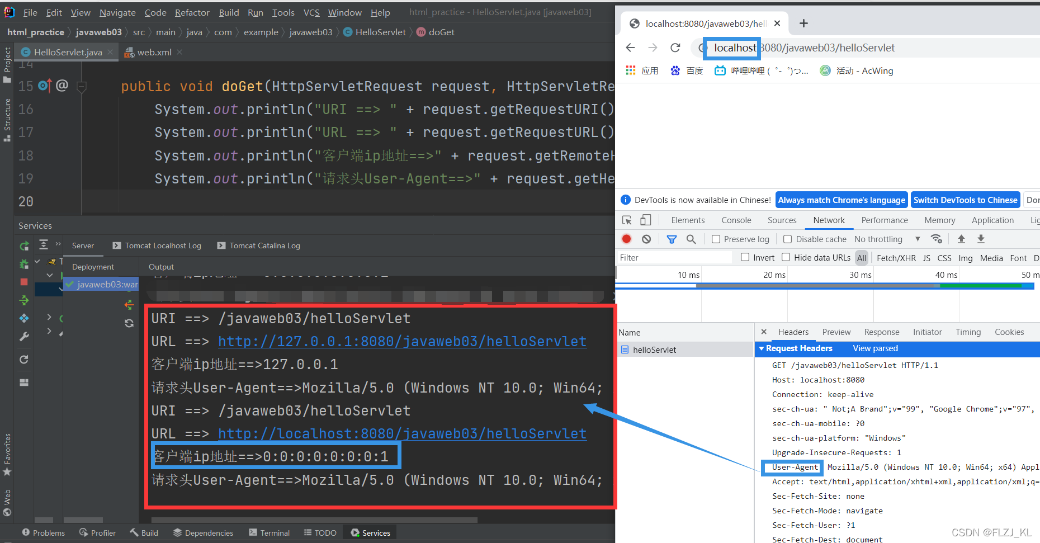Viewport: 1040px width, 543px height.
Task: Click Chrome's back arrow
Action: click(631, 48)
